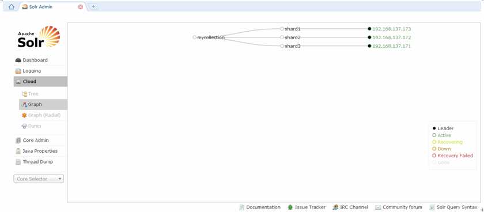Screen dimensions: 484x212
Task: Open Java Properties page
Action: (x=40, y=151)
